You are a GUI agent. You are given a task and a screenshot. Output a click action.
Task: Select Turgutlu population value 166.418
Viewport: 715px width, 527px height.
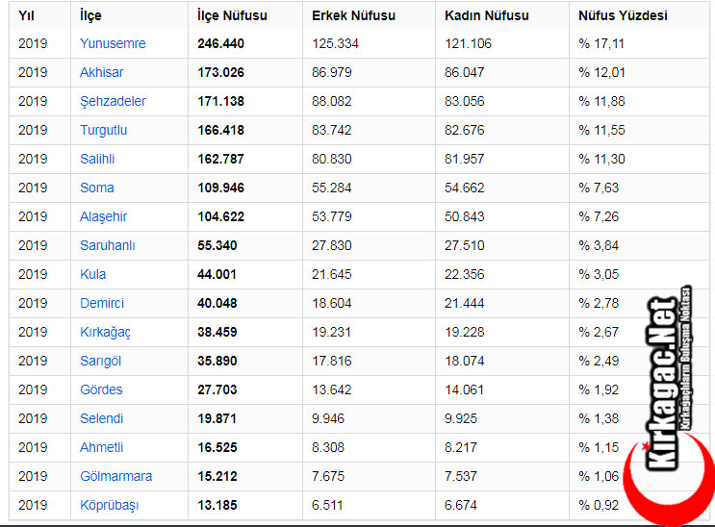[220, 131]
